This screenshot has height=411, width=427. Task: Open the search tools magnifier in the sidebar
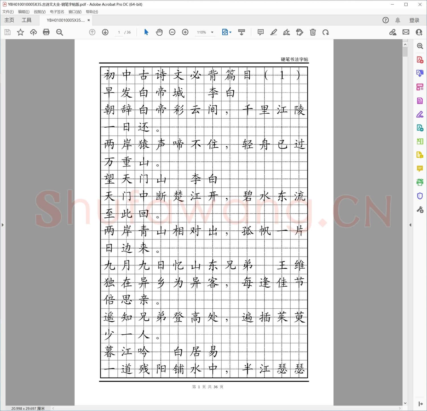[420, 46]
